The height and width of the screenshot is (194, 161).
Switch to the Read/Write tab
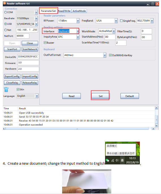click(x=64, y=11)
